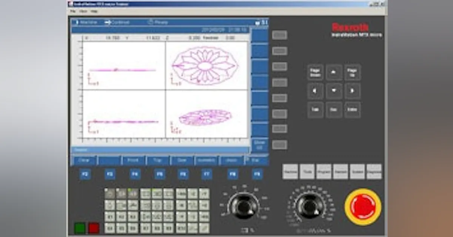Screen dimensions: 453x237
Task: Switch to the Diagnosis operating area
Action: click(x=374, y=172)
